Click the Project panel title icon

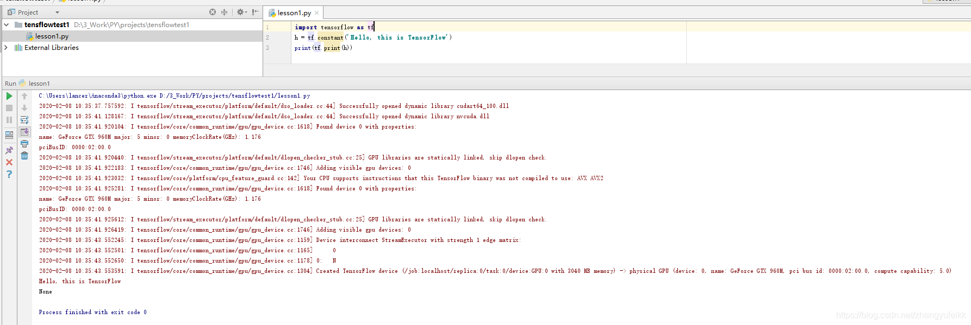click(11, 12)
